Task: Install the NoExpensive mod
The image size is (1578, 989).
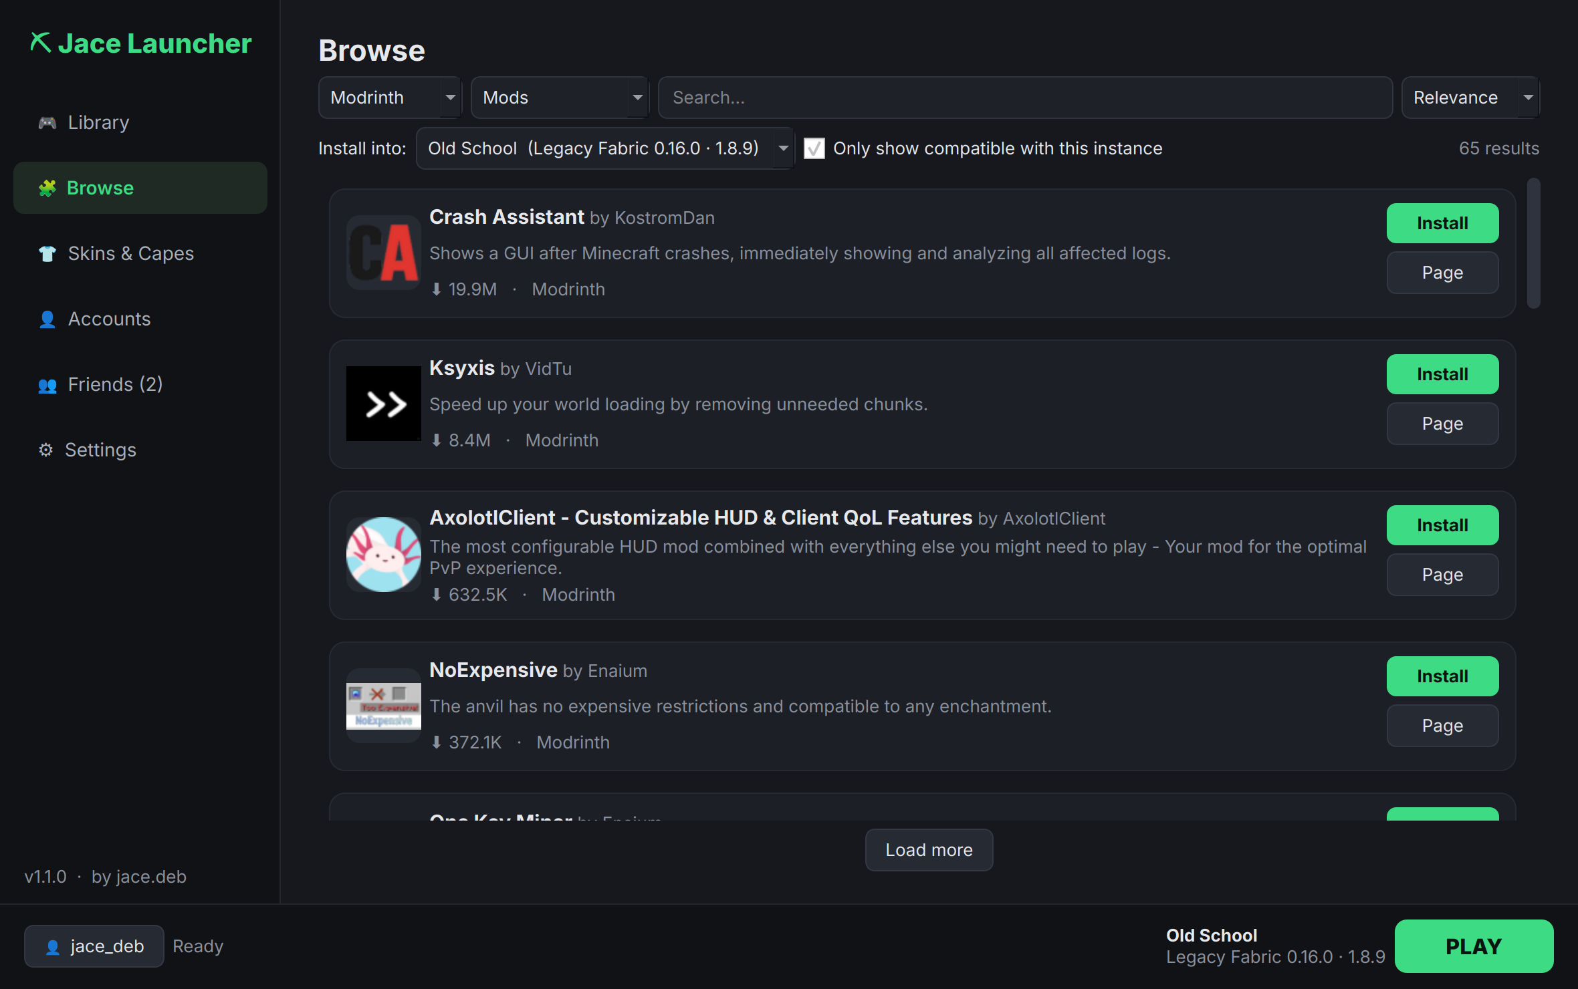Action: click(1442, 676)
